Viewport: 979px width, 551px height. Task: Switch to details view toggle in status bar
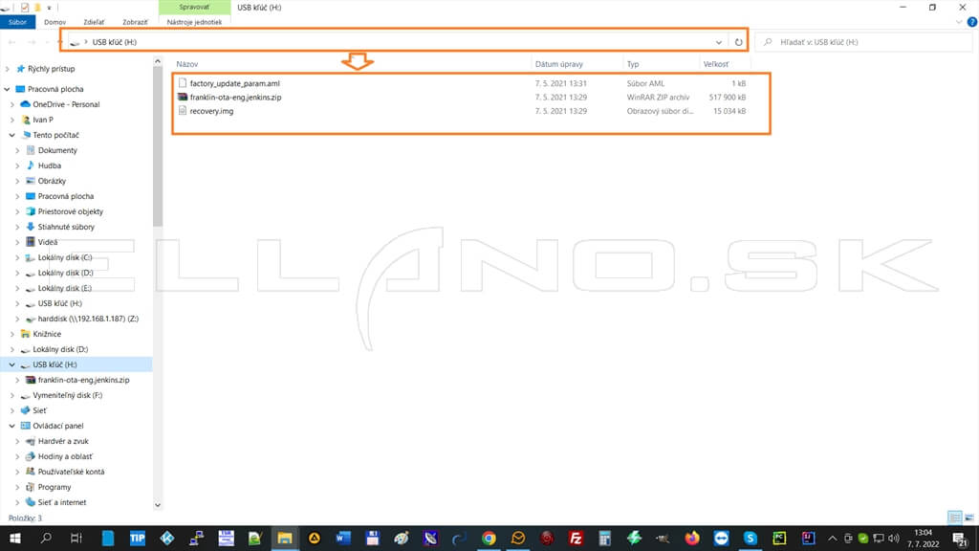955,518
